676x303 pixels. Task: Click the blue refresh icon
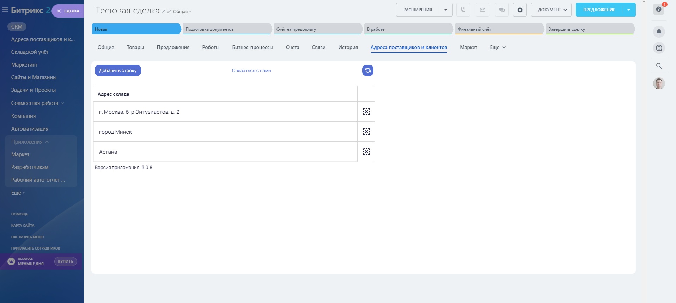(x=367, y=70)
